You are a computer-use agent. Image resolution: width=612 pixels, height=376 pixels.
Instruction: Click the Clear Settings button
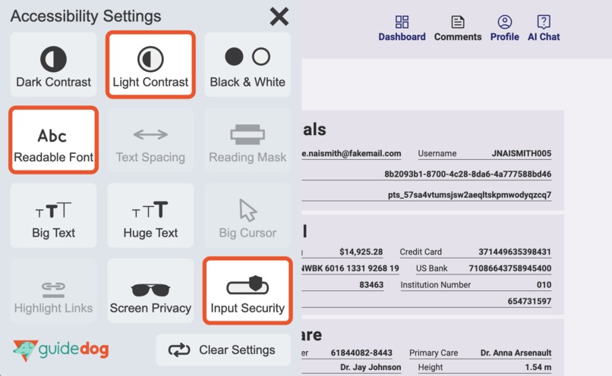point(223,350)
